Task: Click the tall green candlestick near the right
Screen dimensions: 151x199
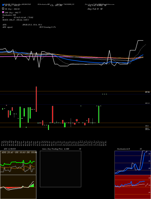Action: click(99, 114)
